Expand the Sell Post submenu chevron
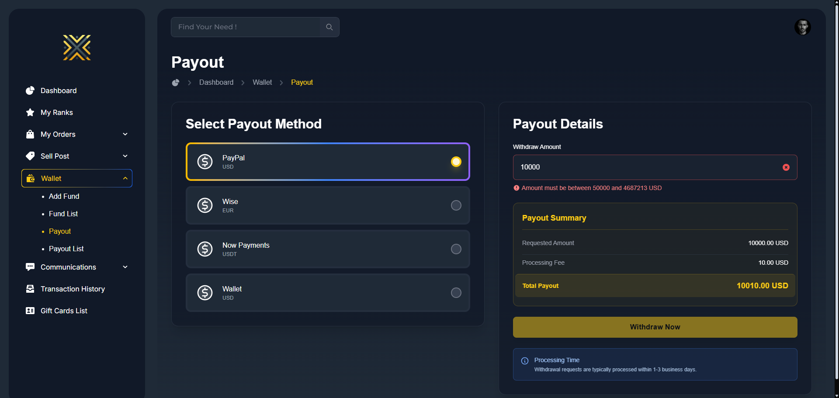 tap(125, 156)
